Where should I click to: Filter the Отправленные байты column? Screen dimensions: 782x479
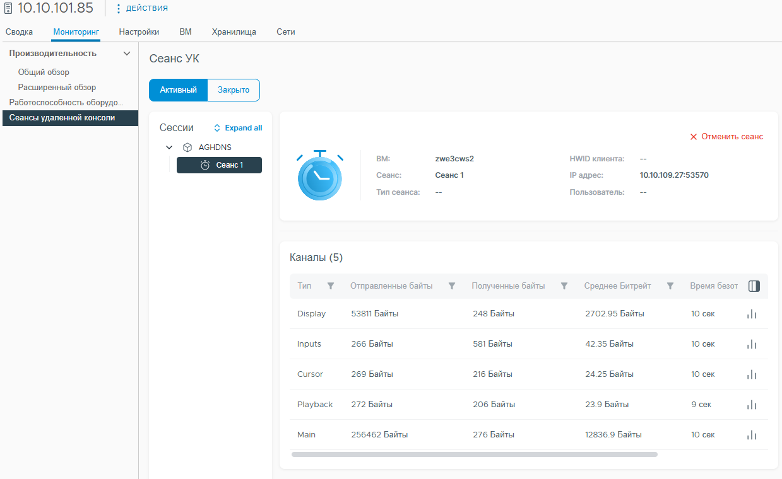point(452,286)
